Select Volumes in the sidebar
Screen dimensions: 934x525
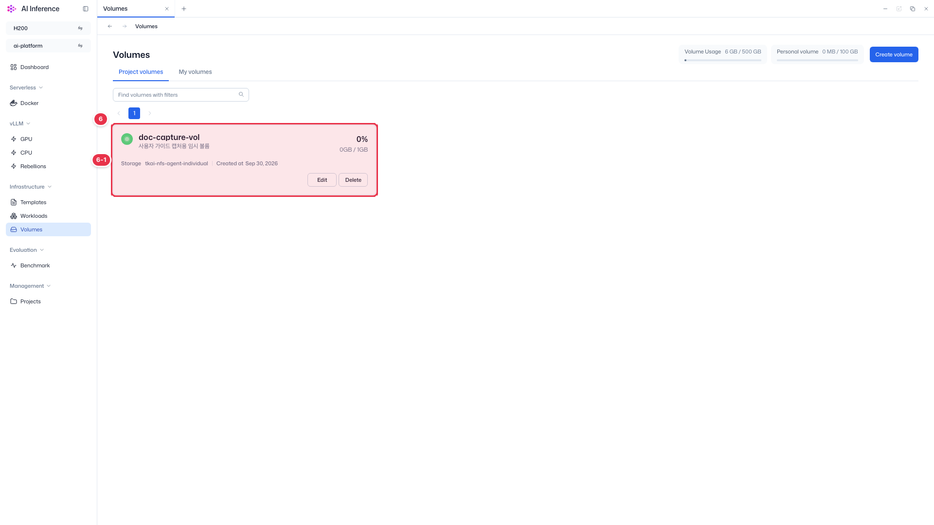48,229
